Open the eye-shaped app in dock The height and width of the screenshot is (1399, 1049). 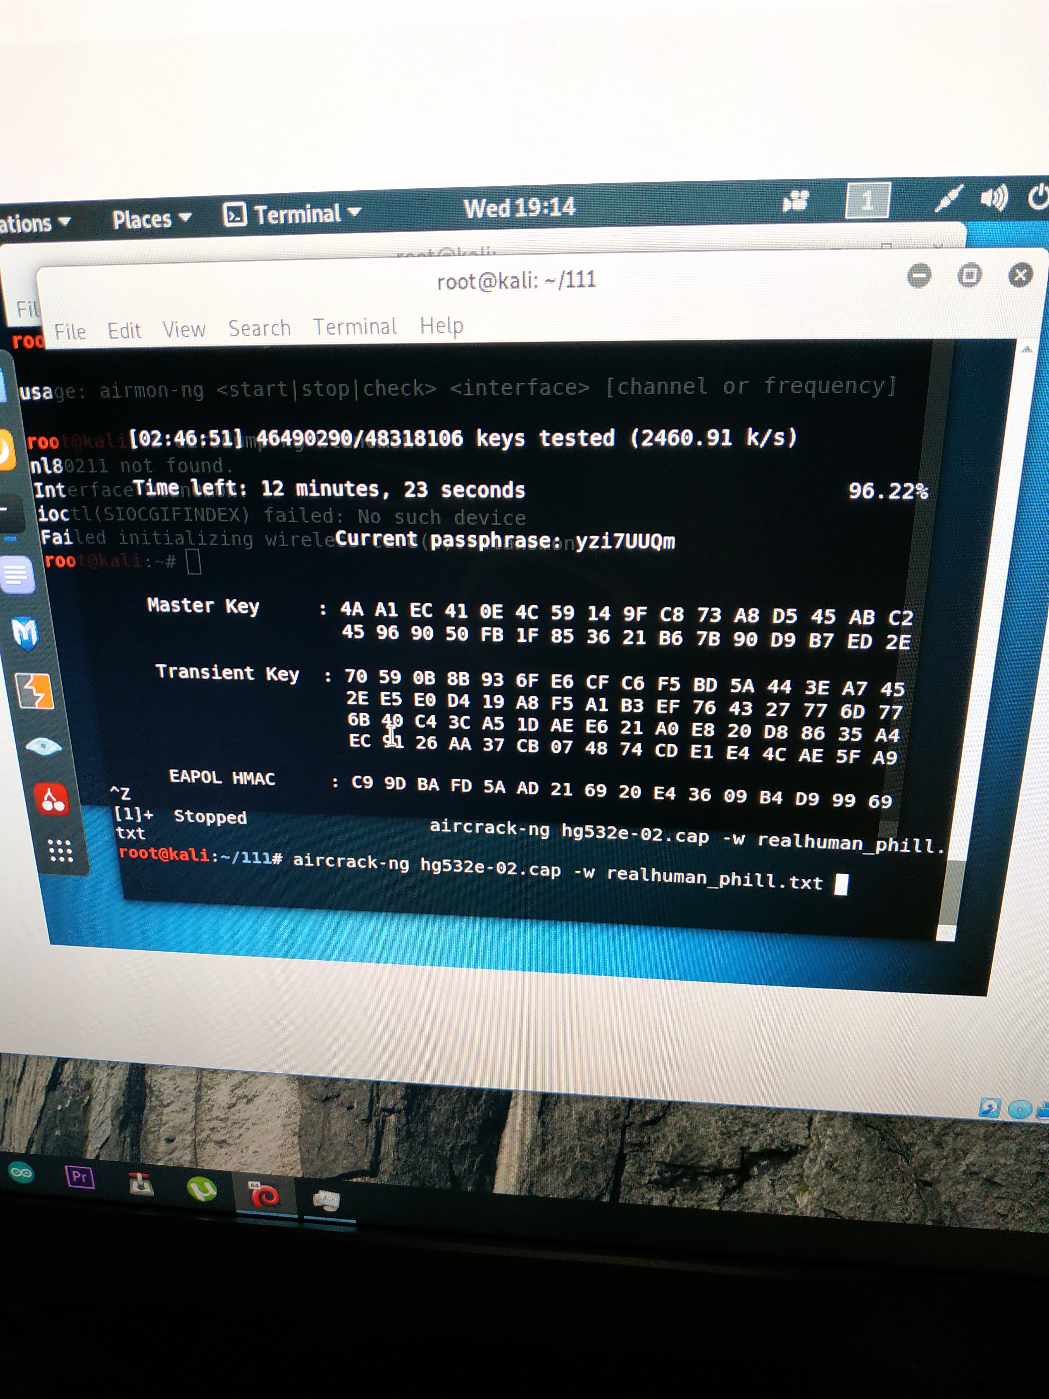pyautogui.click(x=44, y=747)
